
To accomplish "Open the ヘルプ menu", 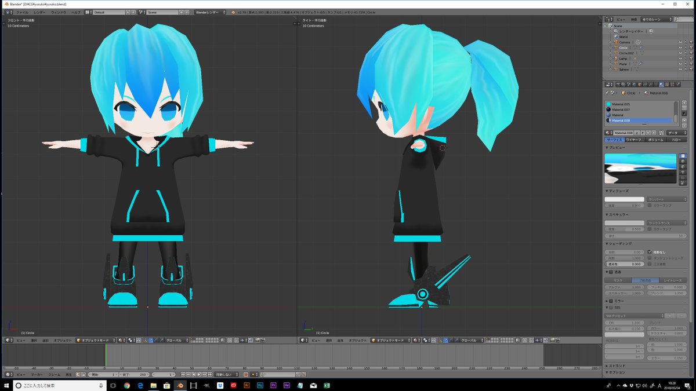I will pyautogui.click(x=76, y=12).
